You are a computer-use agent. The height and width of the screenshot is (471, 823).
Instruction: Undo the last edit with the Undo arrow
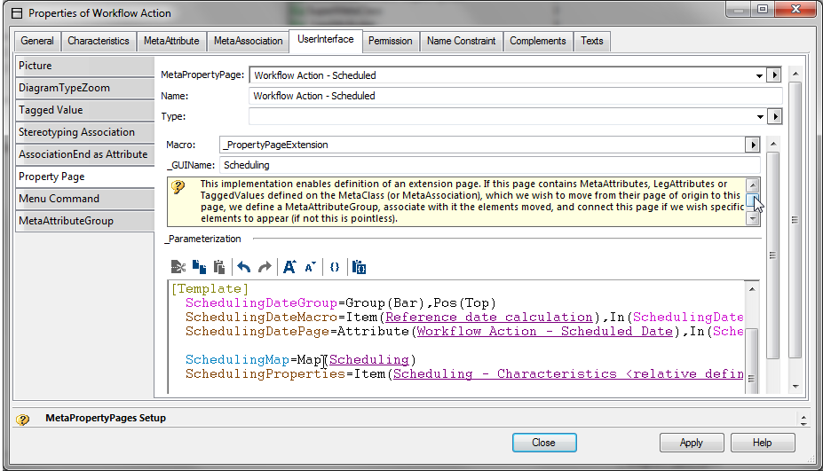244,266
